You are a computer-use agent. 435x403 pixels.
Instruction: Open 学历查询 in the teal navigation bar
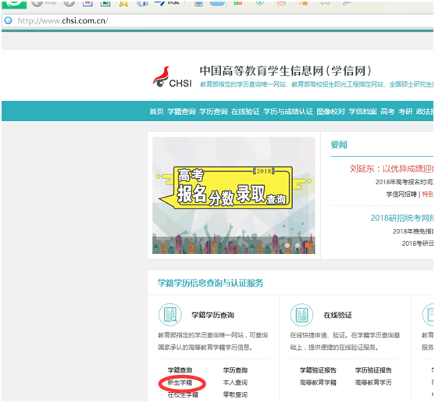(213, 112)
